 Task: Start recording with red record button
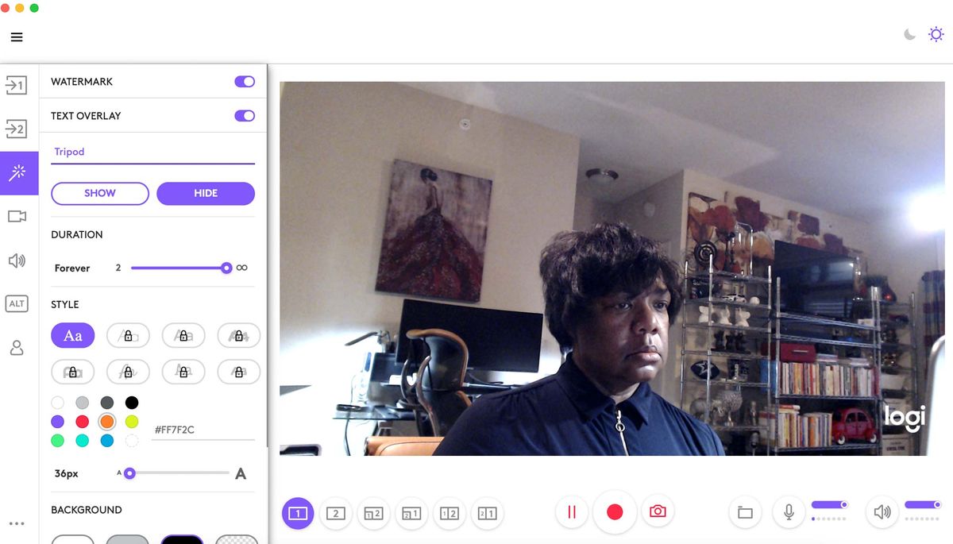coord(615,511)
